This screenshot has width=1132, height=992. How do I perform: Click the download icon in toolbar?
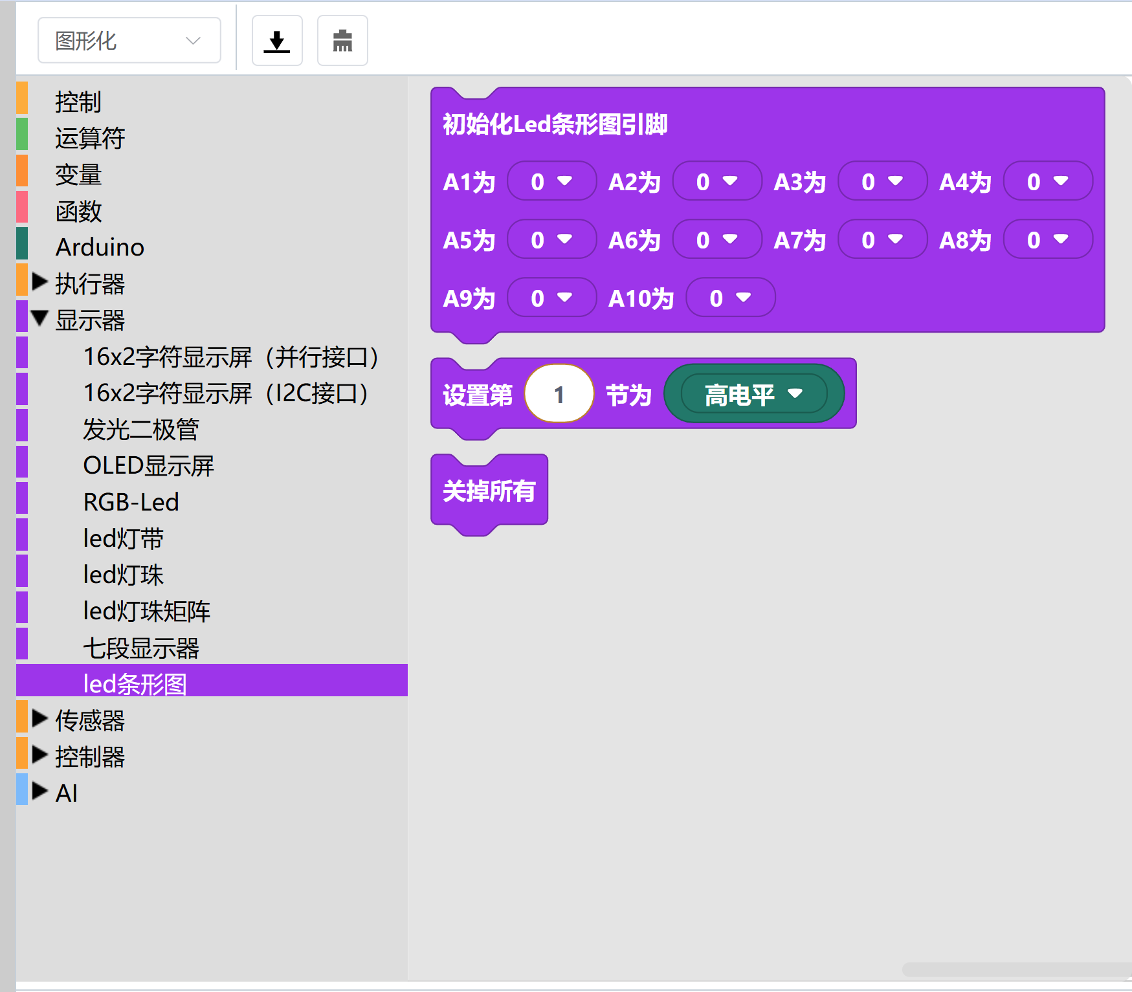click(277, 41)
